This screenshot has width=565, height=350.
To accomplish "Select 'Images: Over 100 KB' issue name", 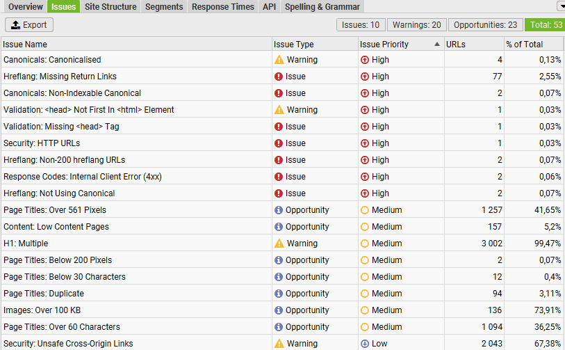I will (42, 310).
